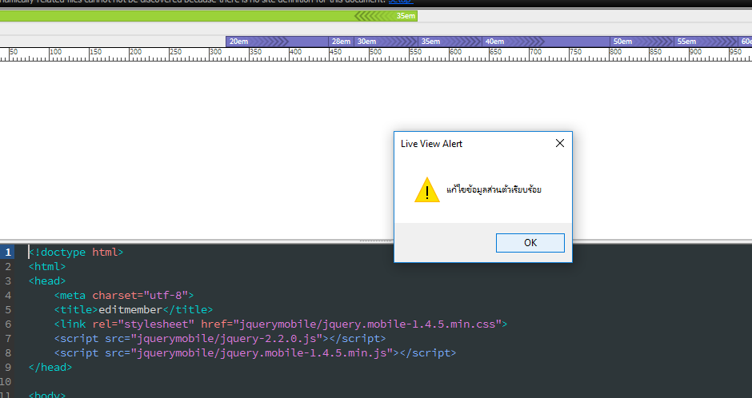Select the 28em media query breakpoint
Image resolution: width=752 pixels, height=398 pixels.
click(x=342, y=42)
